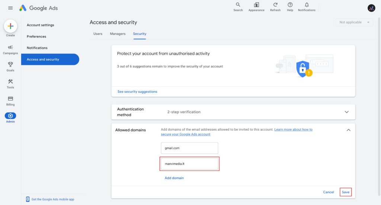Click the manvimedia.lt domain input field
The width and height of the screenshot is (381, 205).
coord(189,164)
